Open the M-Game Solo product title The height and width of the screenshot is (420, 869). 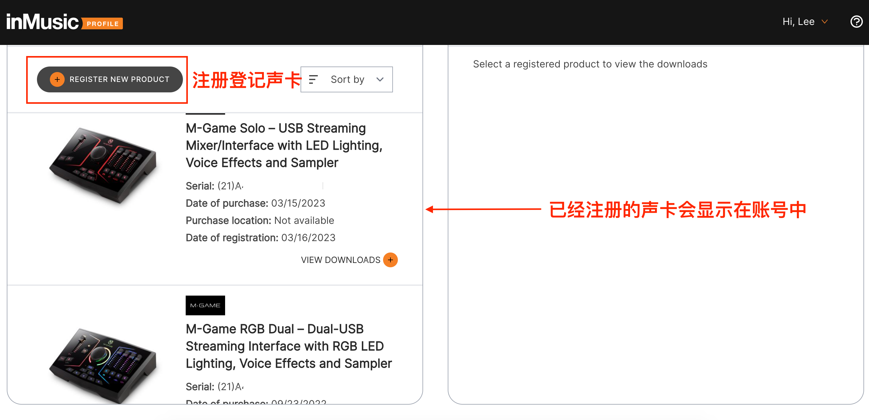[x=284, y=145]
